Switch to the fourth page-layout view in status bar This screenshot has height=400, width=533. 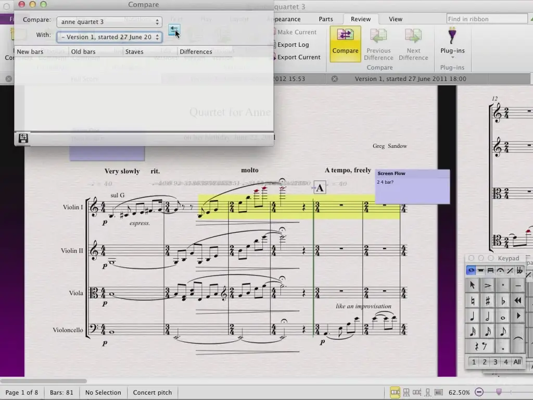428,392
